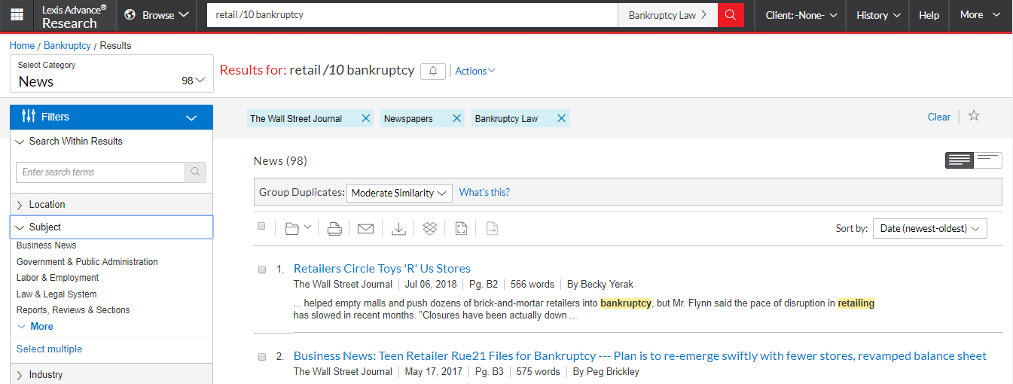Click the search within results magnifier
The height and width of the screenshot is (384, 1013).
point(195,172)
